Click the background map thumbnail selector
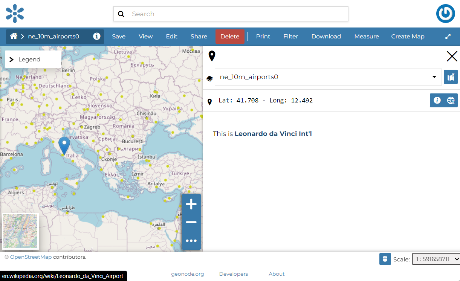Screen dimensions: 460x281 [20, 232]
